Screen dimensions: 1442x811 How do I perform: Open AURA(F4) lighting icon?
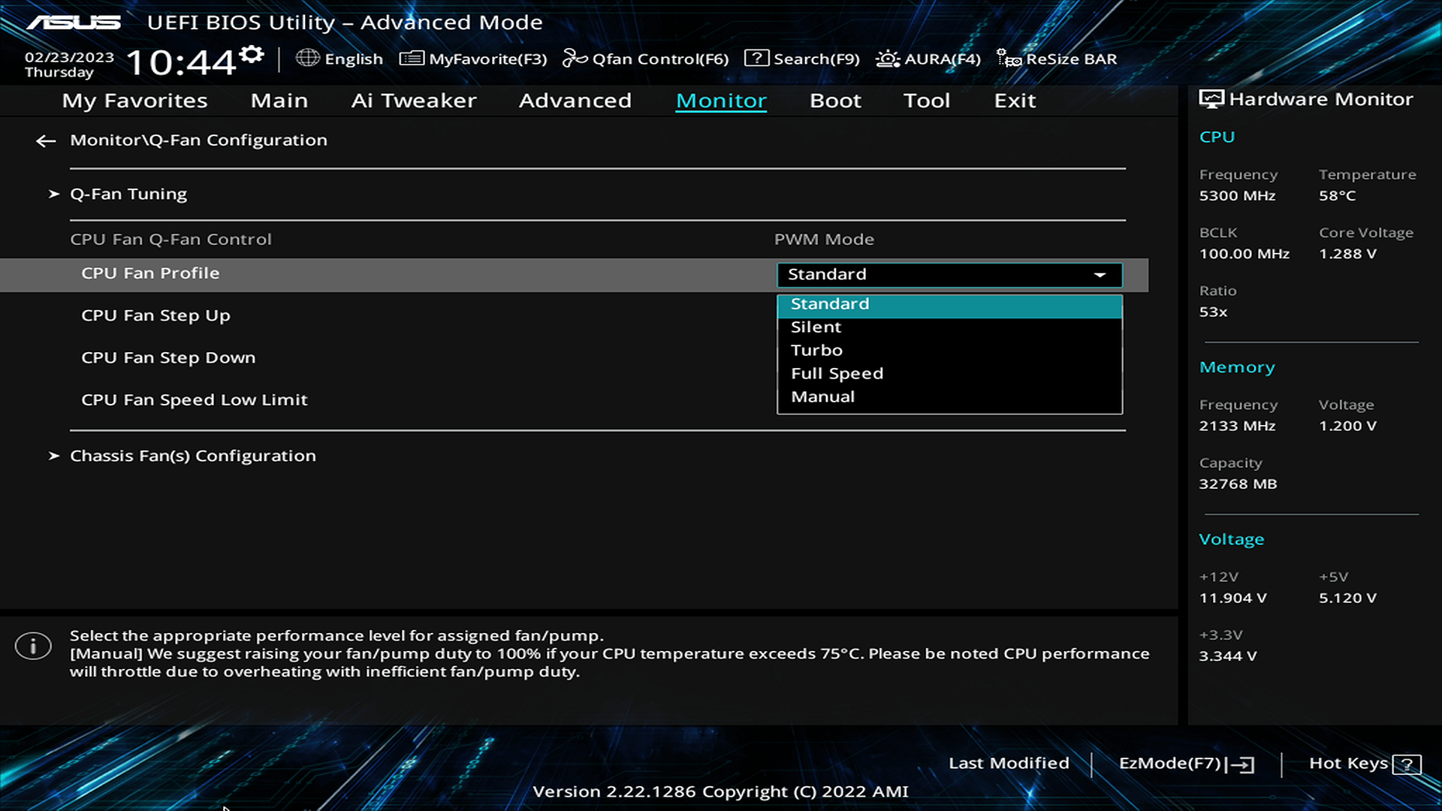(x=888, y=59)
